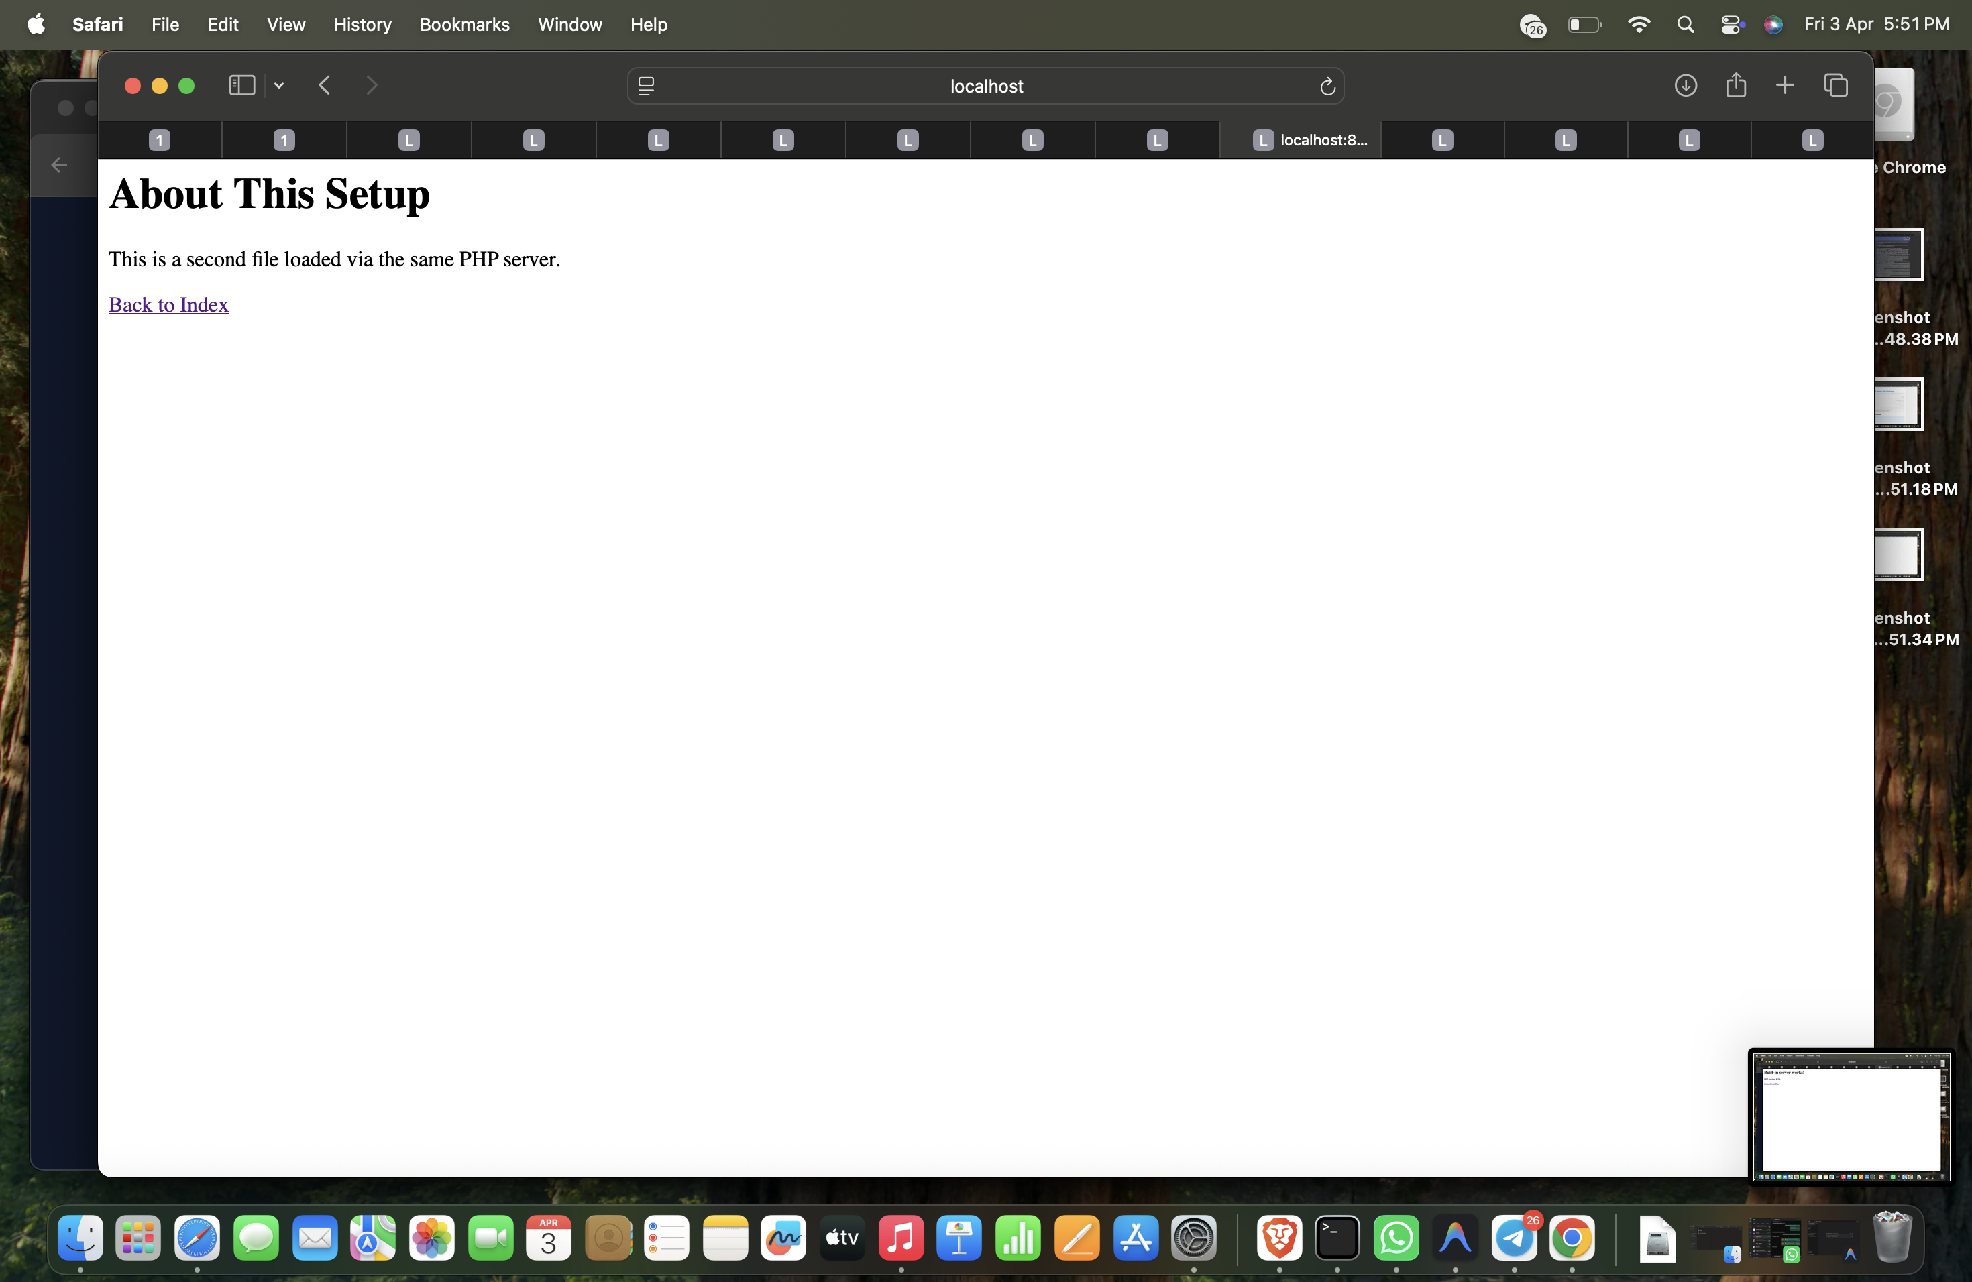
Task: Click the page menu icon in address bar
Action: point(647,86)
